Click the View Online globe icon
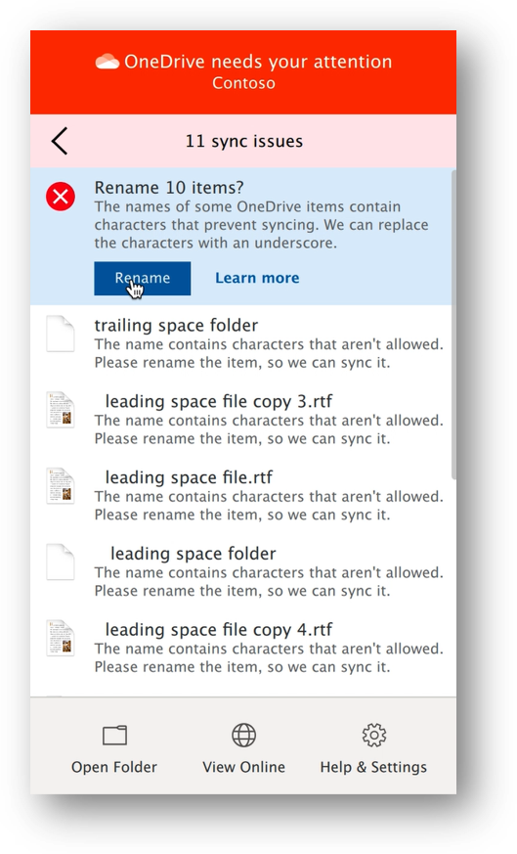 pyautogui.click(x=243, y=735)
